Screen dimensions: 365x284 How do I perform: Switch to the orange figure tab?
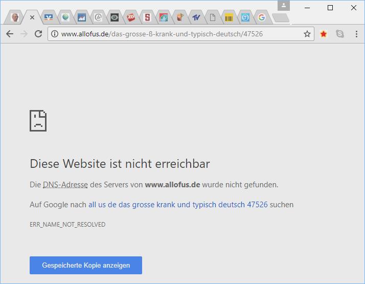point(180,17)
